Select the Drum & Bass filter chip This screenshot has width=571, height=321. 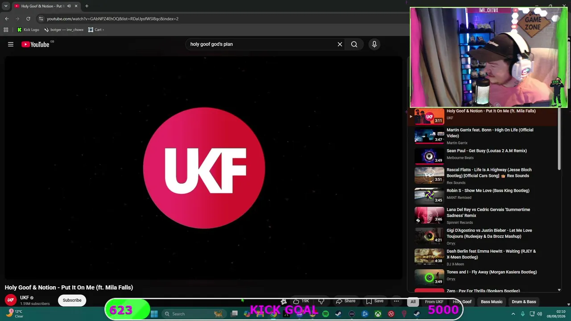click(x=524, y=302)
